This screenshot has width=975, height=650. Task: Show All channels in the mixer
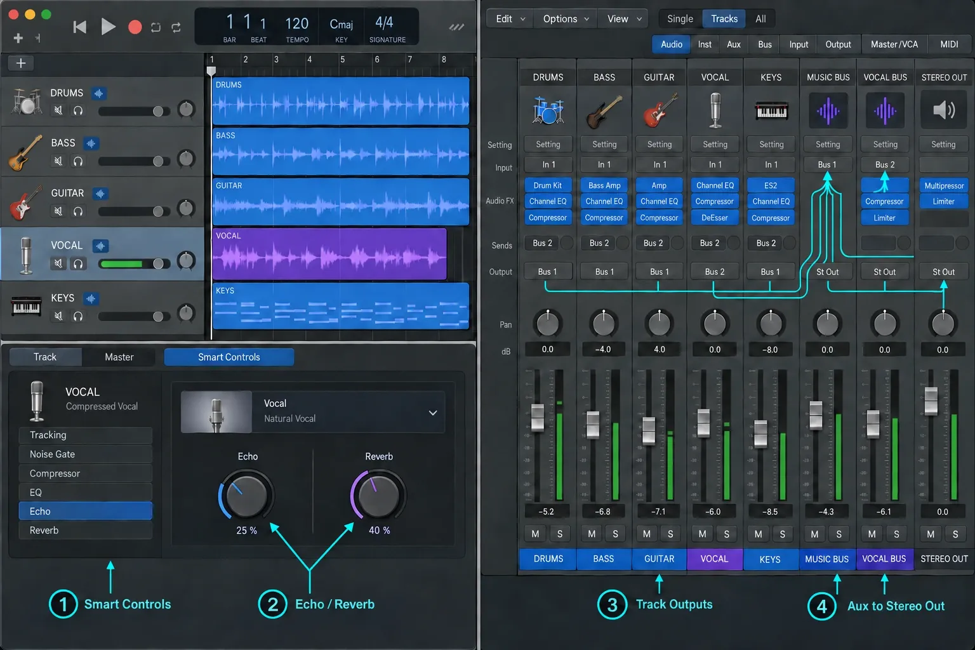click(x=760, y=19)
